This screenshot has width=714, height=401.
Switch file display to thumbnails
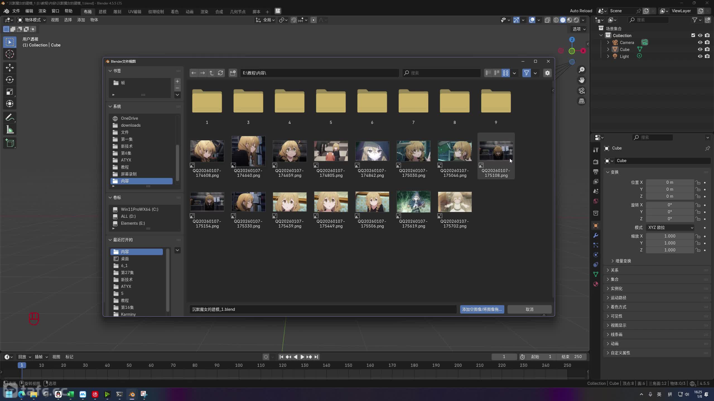click(505, 73)
